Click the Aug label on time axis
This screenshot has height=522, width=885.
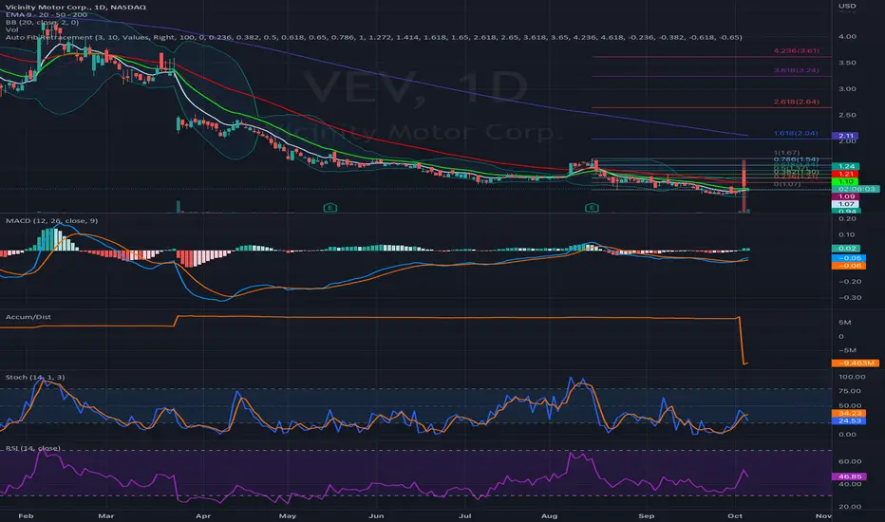click(549, 515)
